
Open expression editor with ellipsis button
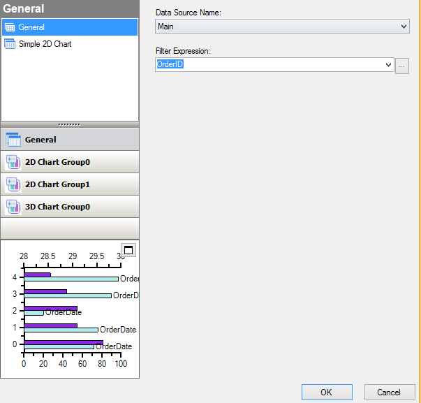tap(401, 65)
